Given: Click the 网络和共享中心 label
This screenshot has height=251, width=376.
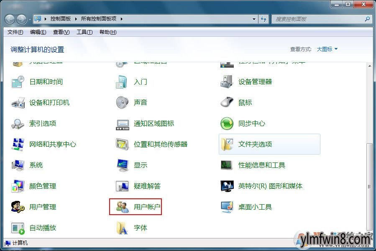Looking at the screenshot, I should tap(53, 145).
